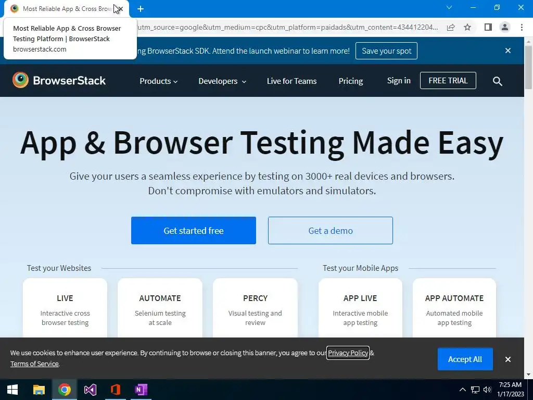
Task: Click the page vertical scrollbar thumb
Action: pos(529,66)
